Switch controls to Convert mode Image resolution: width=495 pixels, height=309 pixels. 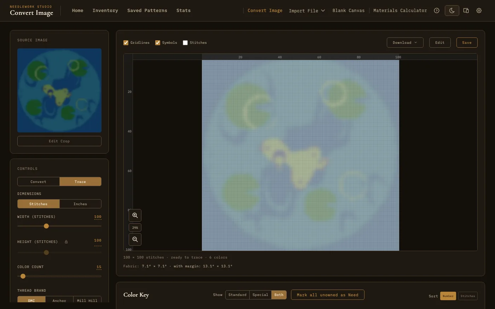click(x=39, y=182)
